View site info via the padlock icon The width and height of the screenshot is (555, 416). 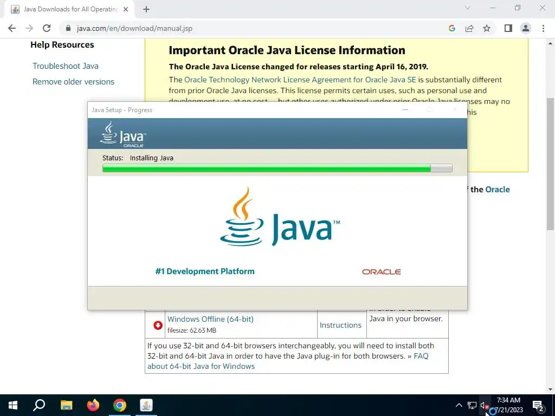point(68,28)
